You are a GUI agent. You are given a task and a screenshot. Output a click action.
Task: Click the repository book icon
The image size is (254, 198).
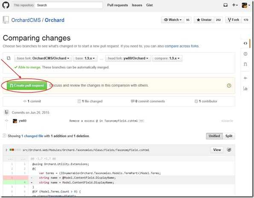click(6, 20)
